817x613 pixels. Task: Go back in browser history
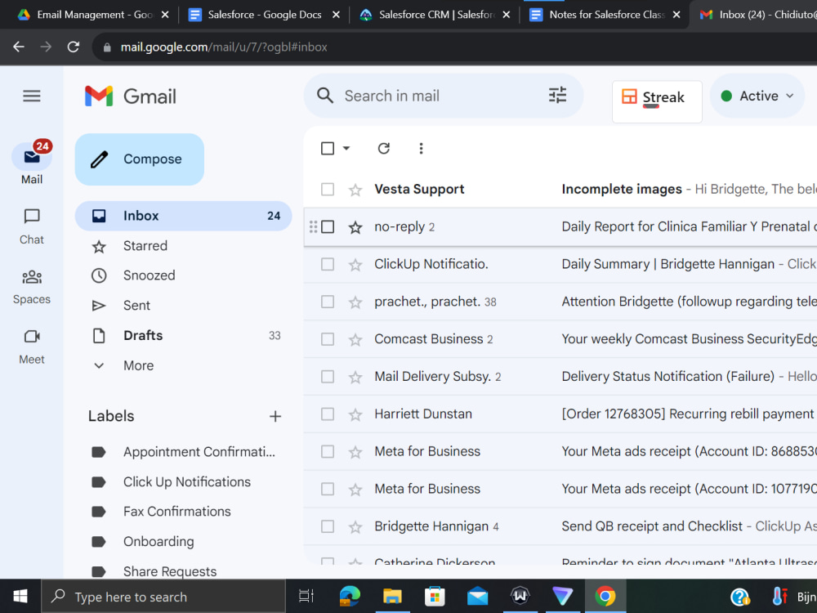pos(19,47)
